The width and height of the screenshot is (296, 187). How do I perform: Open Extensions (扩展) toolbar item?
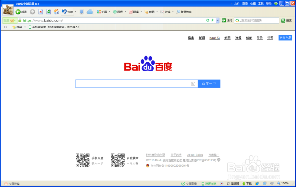(x=102, y=12)
